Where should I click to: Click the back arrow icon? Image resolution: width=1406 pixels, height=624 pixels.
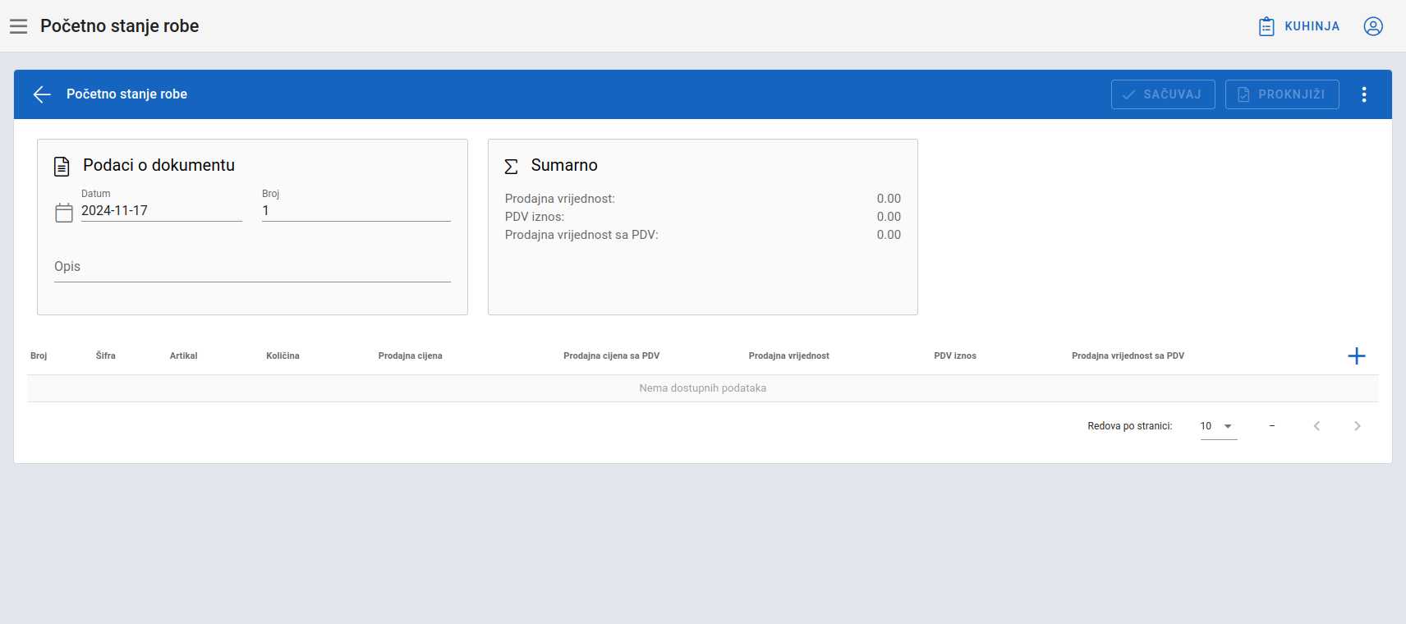[x=42, y=94]
